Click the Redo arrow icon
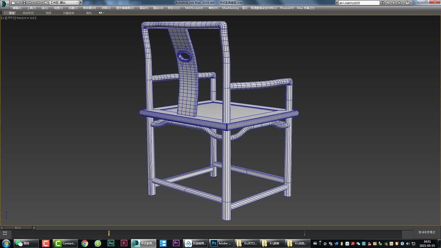This screenshot has height=248, width=441. (x=38, y=3)
